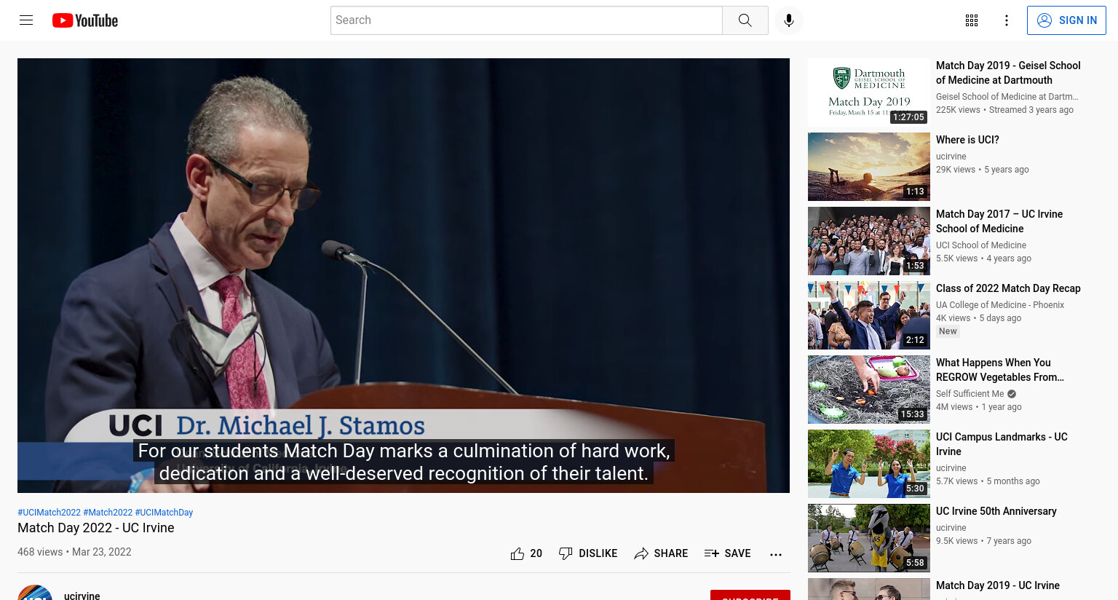Image resolution: width=1118 pixels, height=600 pixels.
Task: Sign in to YouTube
Action: click(x=1066, y=20)
